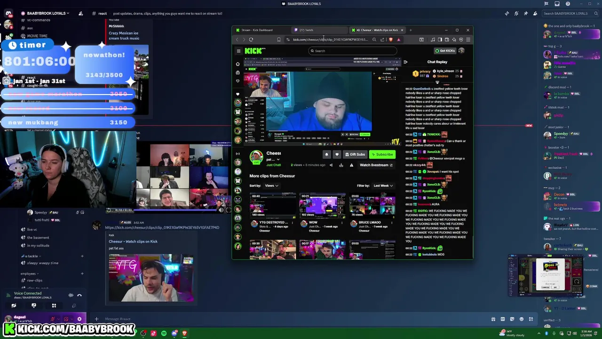Toggle noise suppression in voice panel
Viewport: 602px width, 339px height.
[x=71, y=295]
